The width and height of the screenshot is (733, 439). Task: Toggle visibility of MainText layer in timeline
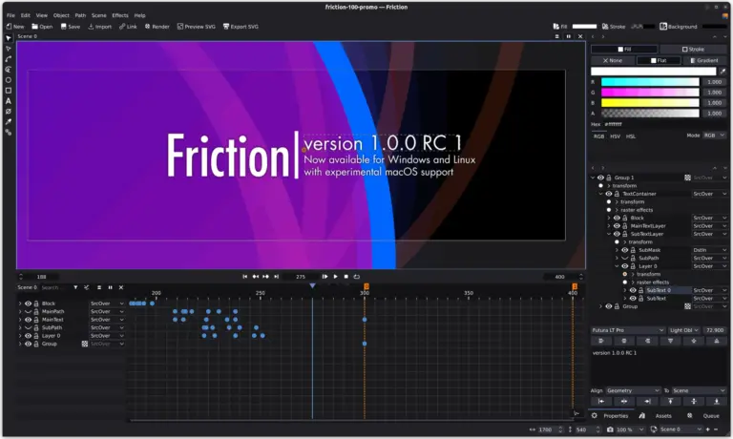pos(28,320)
